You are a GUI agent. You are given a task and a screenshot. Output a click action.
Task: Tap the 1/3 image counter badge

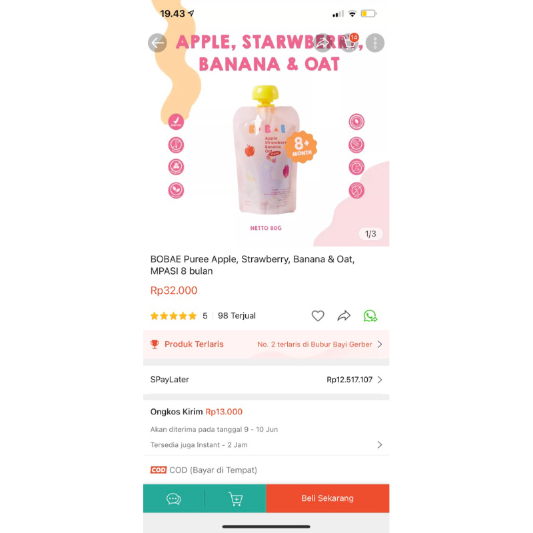click(x=370, y=234)
